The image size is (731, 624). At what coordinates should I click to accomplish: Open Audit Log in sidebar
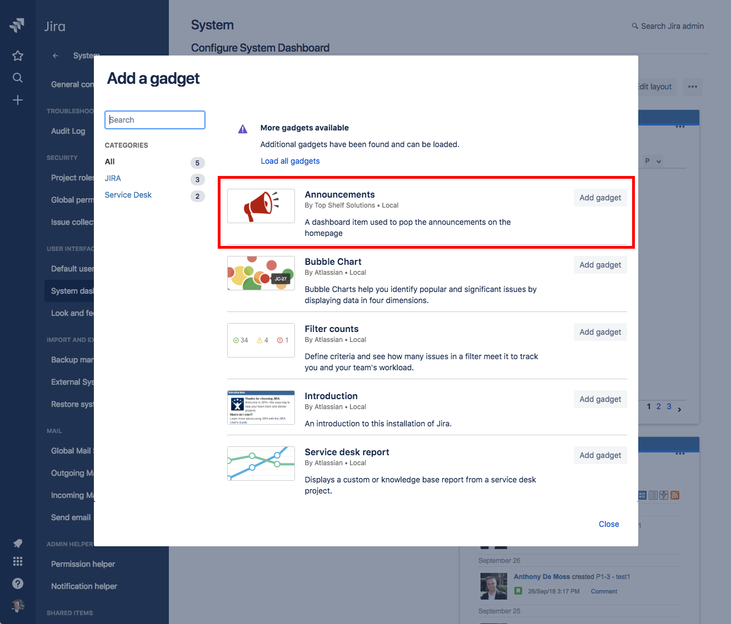[x=68, y=131]
